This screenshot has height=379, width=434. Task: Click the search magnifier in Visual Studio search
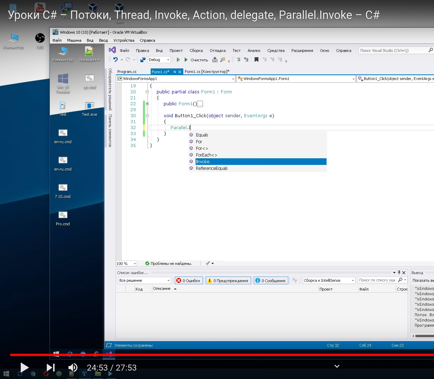[x=430, y=50]
